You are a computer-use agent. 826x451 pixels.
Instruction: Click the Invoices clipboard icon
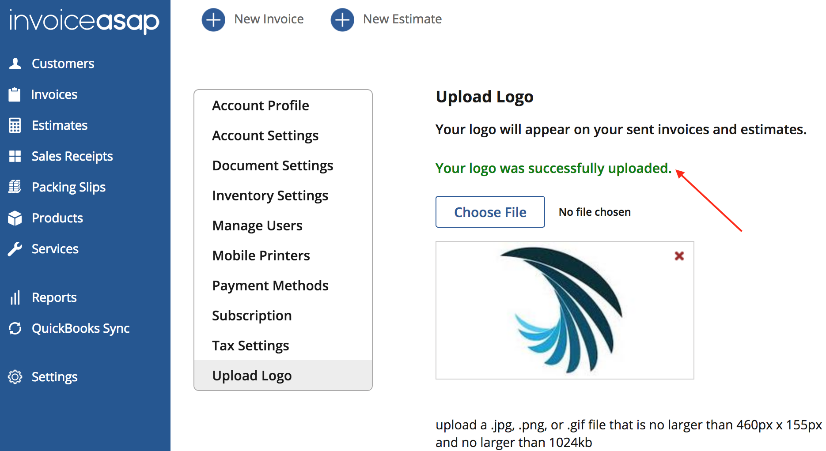coord(15,94)
